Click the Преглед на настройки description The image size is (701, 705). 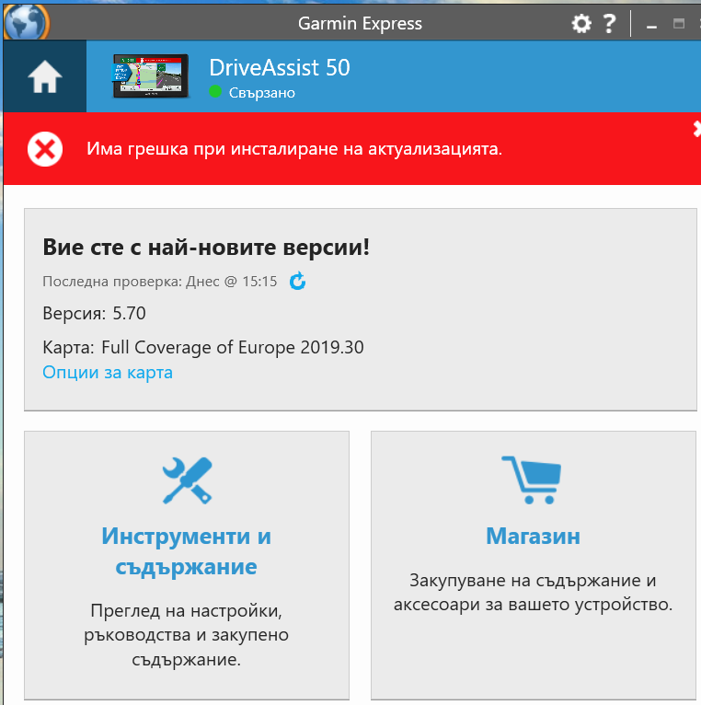point(187,635)
